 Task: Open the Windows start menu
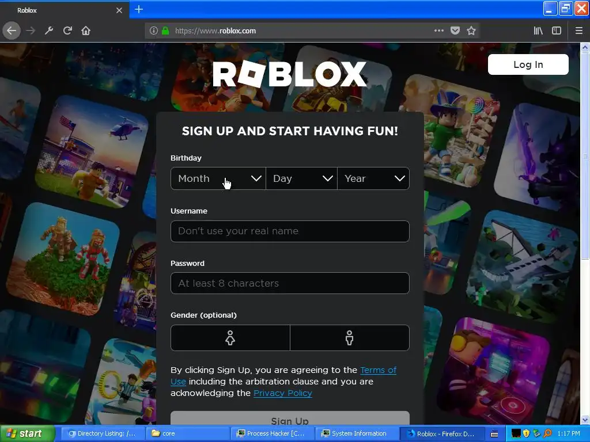tap(27, 433)
